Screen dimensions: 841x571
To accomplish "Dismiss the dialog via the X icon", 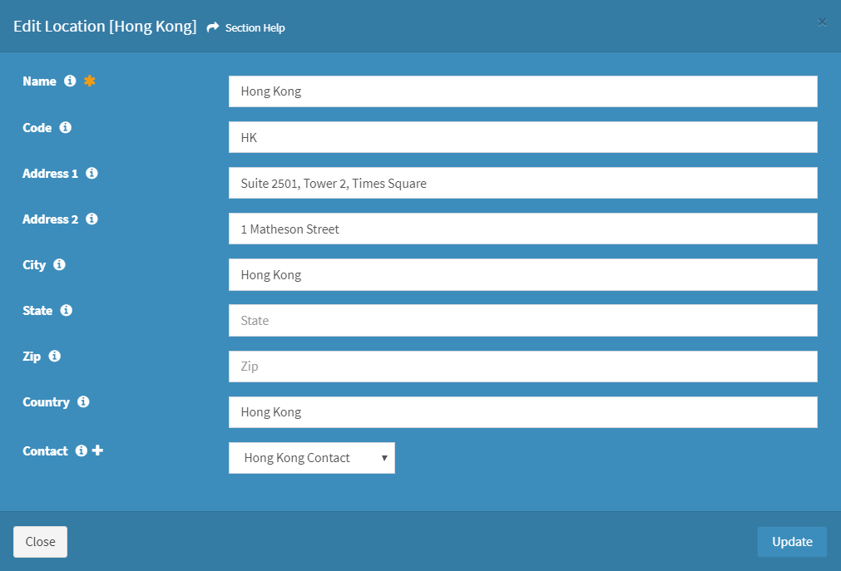I will pyautogui.click(x=822, y=22).
